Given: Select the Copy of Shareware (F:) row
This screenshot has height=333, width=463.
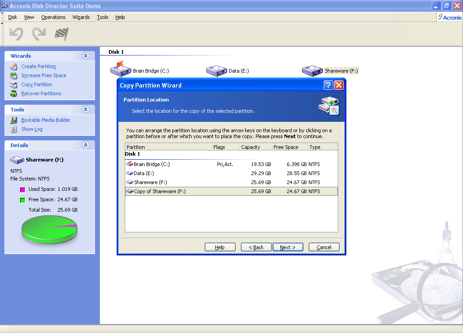Looking at the screenshot, I should coord(231,191).
